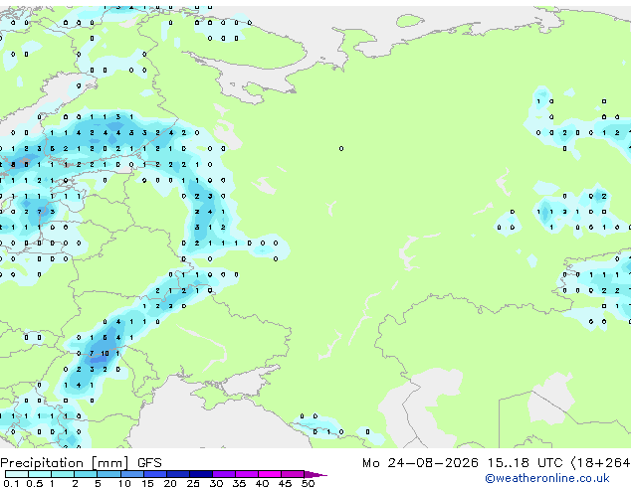
Task: Click the legend label '20'
Action: tap(170, 483)
